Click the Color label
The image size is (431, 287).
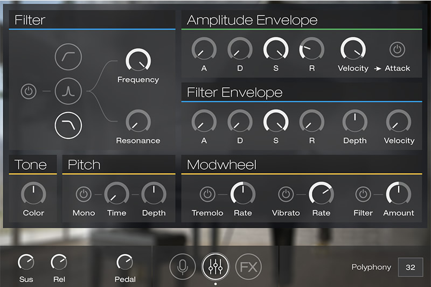pos(33,213)
